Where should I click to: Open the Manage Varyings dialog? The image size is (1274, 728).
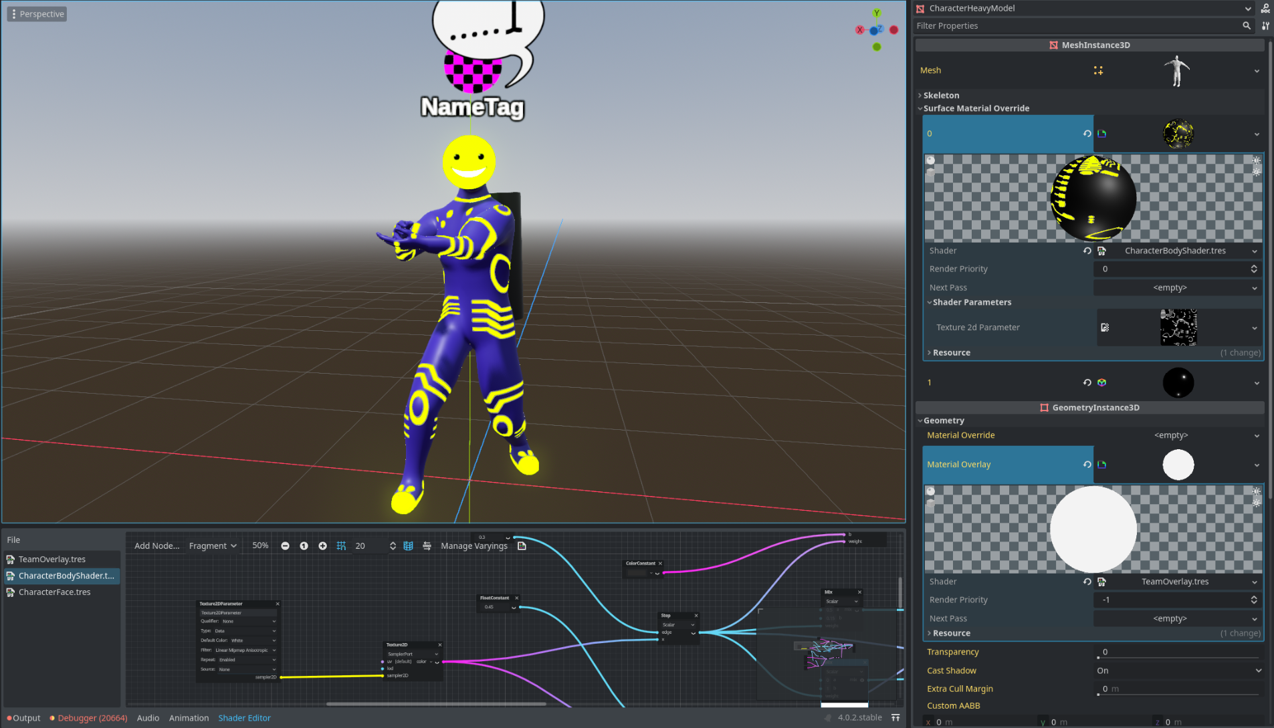tap(474, 545)
